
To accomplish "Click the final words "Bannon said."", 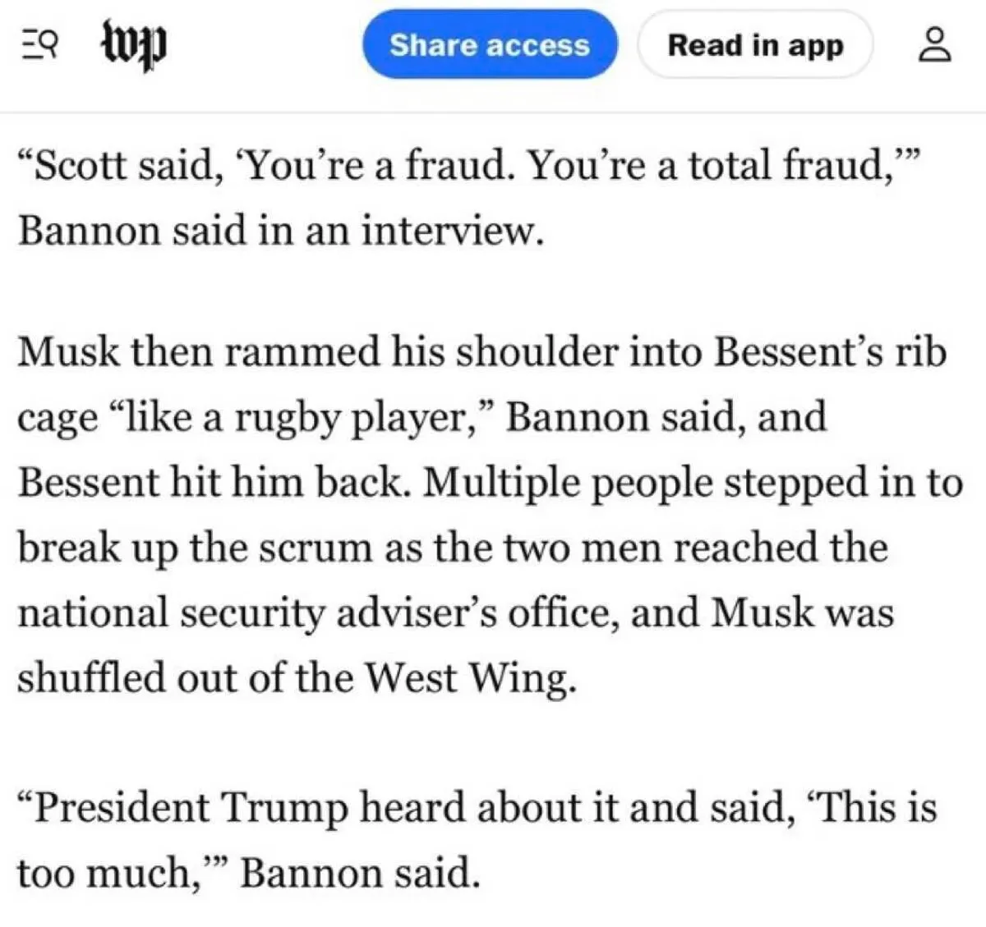I will (358, 872).
